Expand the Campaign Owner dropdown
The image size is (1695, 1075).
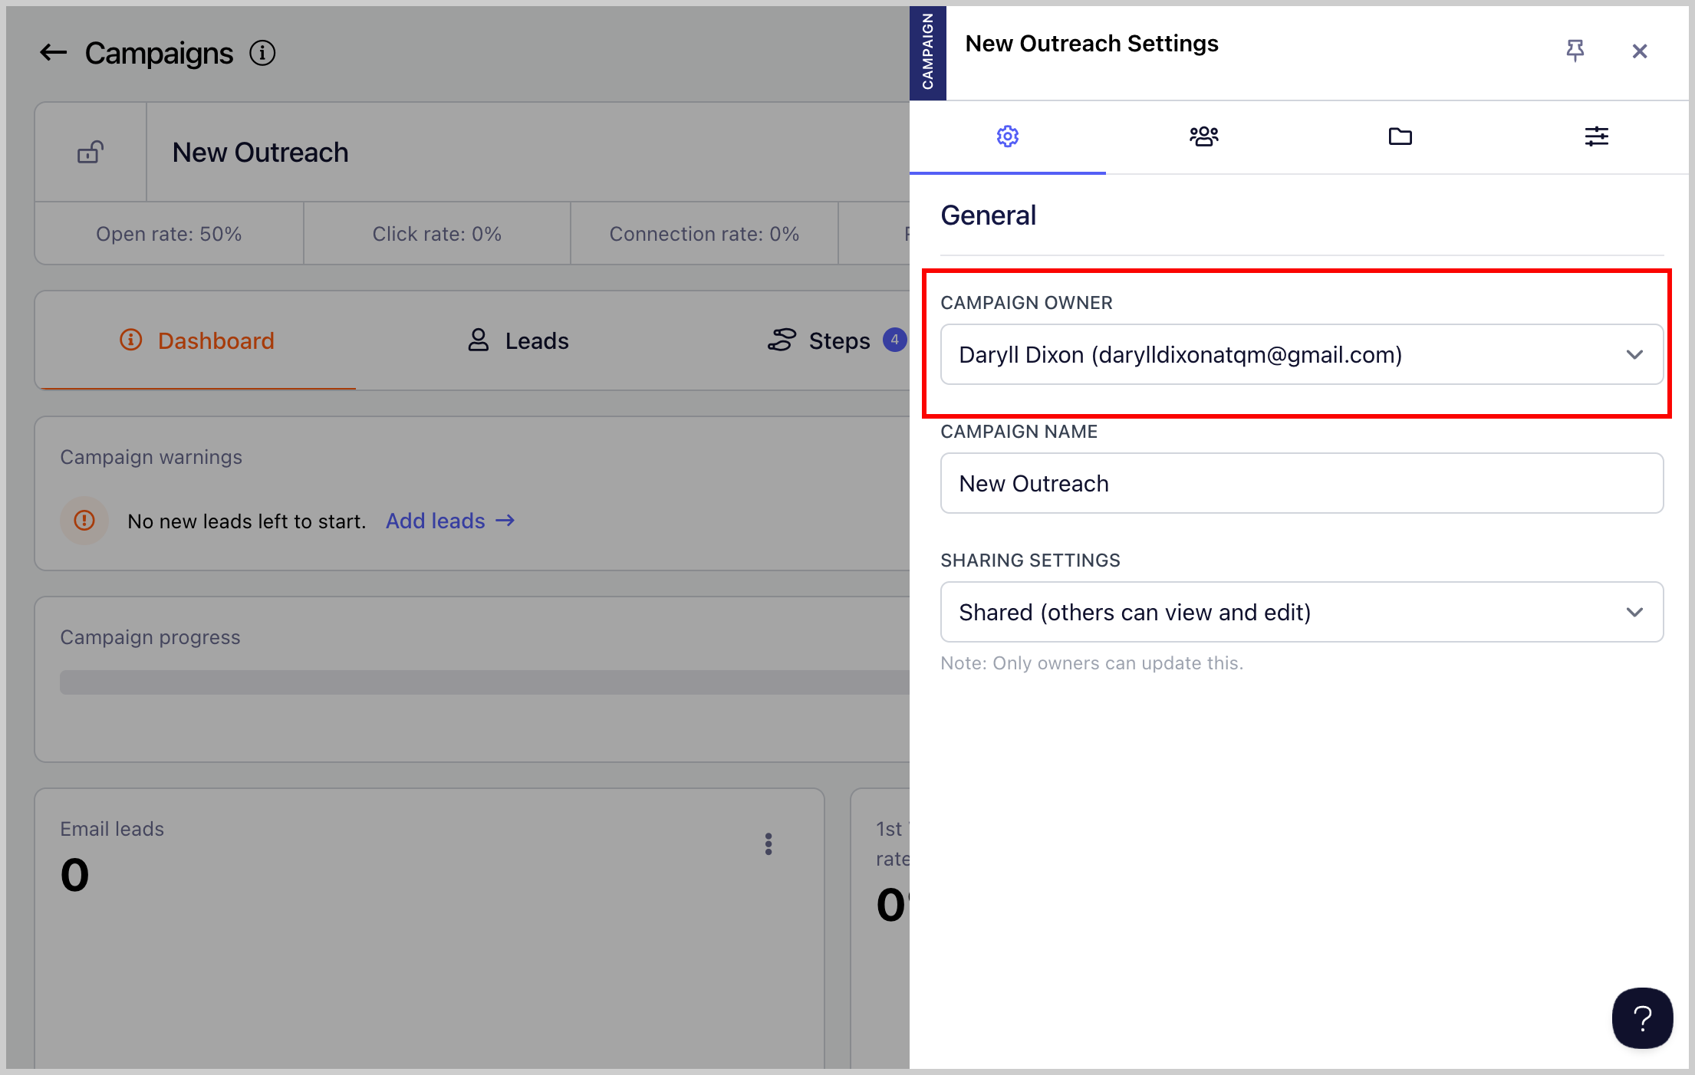[x=1302, y=354]
